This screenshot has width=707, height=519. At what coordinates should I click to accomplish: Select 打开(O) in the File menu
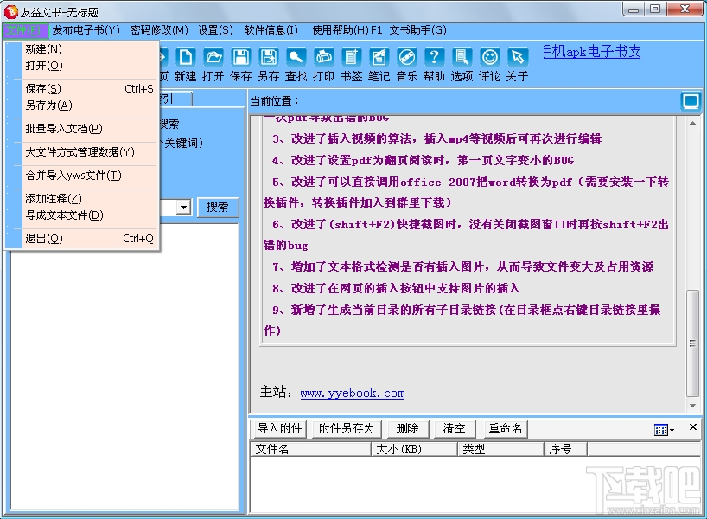[x=83, y=66]
